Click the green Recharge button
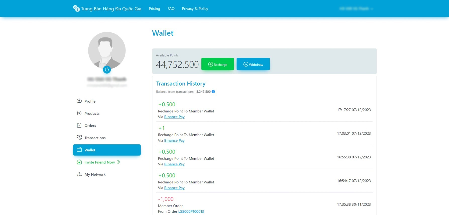The width and height of the screenshot is (449, 215). pyautogui.click(x=218, y=64)
